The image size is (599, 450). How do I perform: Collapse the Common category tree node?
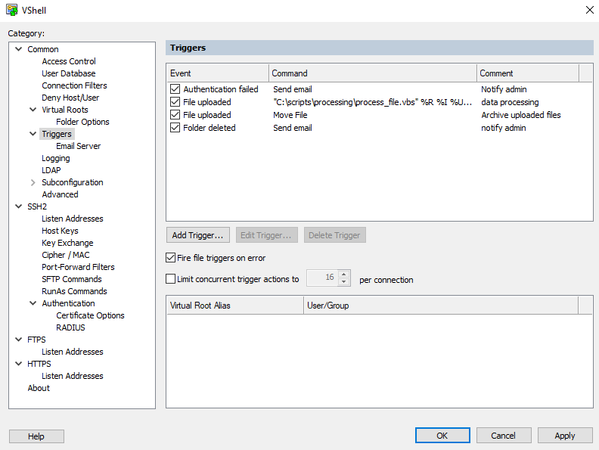[19, 49]
